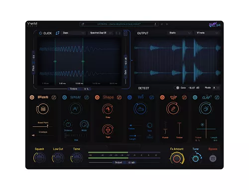Click the Shape Tight knob icon

108,130
